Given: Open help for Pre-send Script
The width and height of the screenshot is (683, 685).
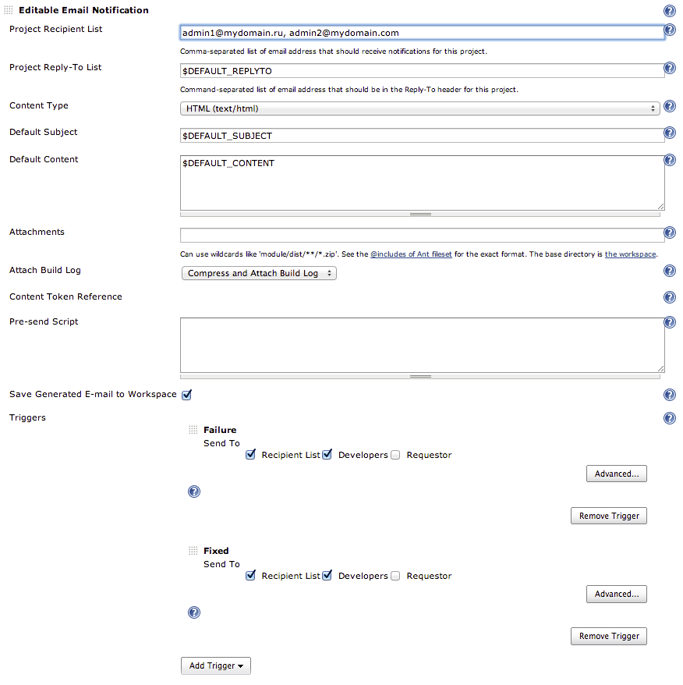Looking at the screenshot, I should [x=669, y=322].
